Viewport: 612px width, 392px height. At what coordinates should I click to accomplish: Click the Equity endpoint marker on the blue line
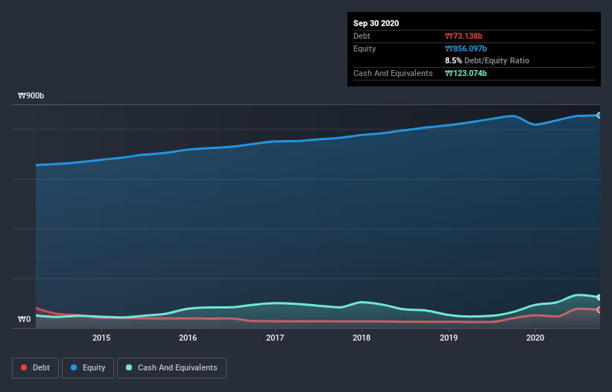(599, 116)
